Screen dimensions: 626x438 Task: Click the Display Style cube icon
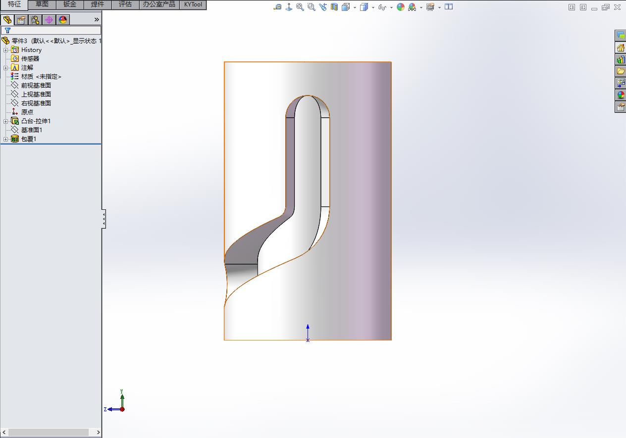[x=364, y=7]
